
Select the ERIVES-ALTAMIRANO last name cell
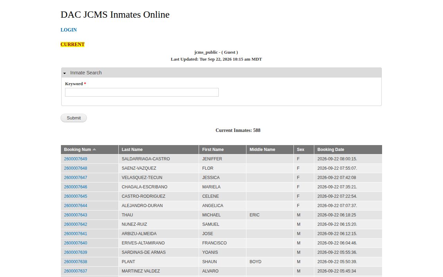(159, 243)
